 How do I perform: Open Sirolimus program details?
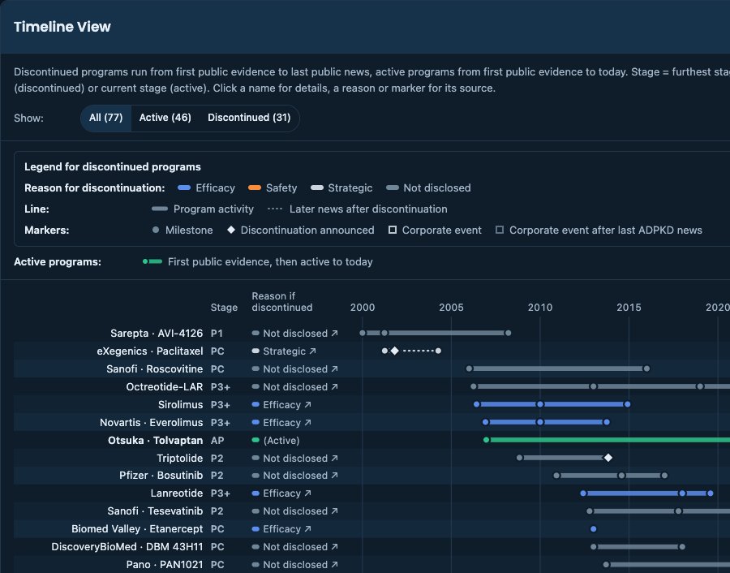tap(181, 405)
